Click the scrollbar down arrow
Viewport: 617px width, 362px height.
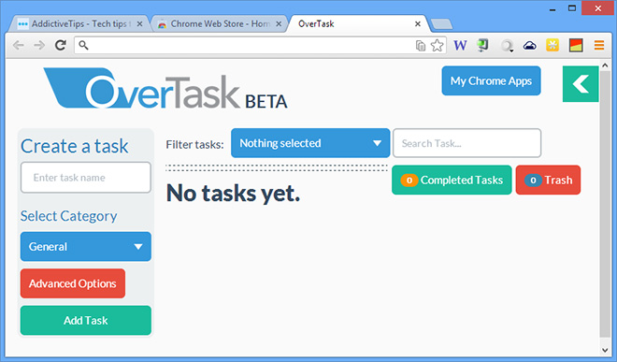click(605, 350)
